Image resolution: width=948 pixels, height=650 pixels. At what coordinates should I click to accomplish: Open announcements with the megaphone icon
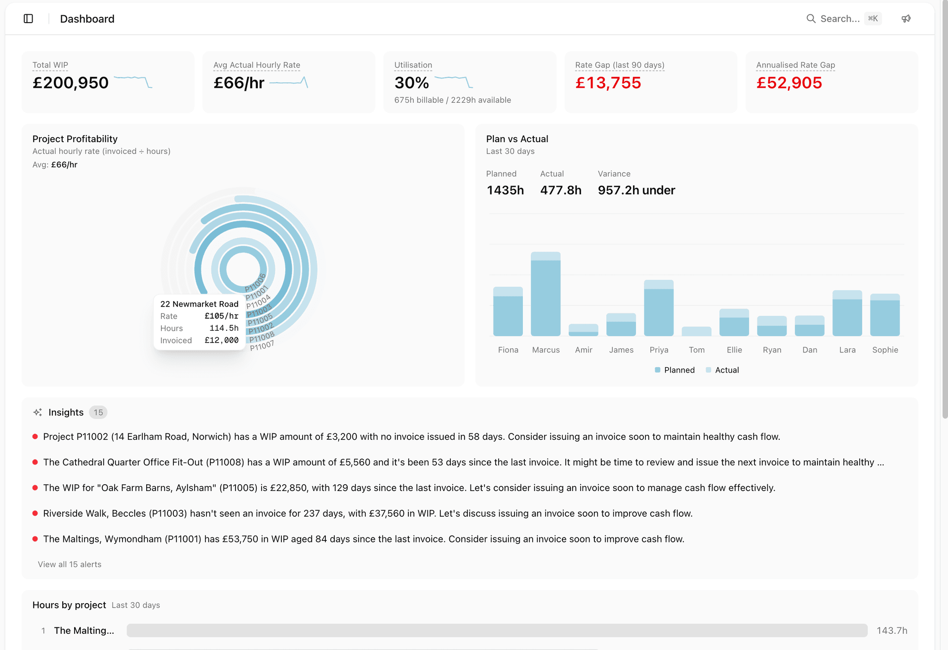click(907, 18)
